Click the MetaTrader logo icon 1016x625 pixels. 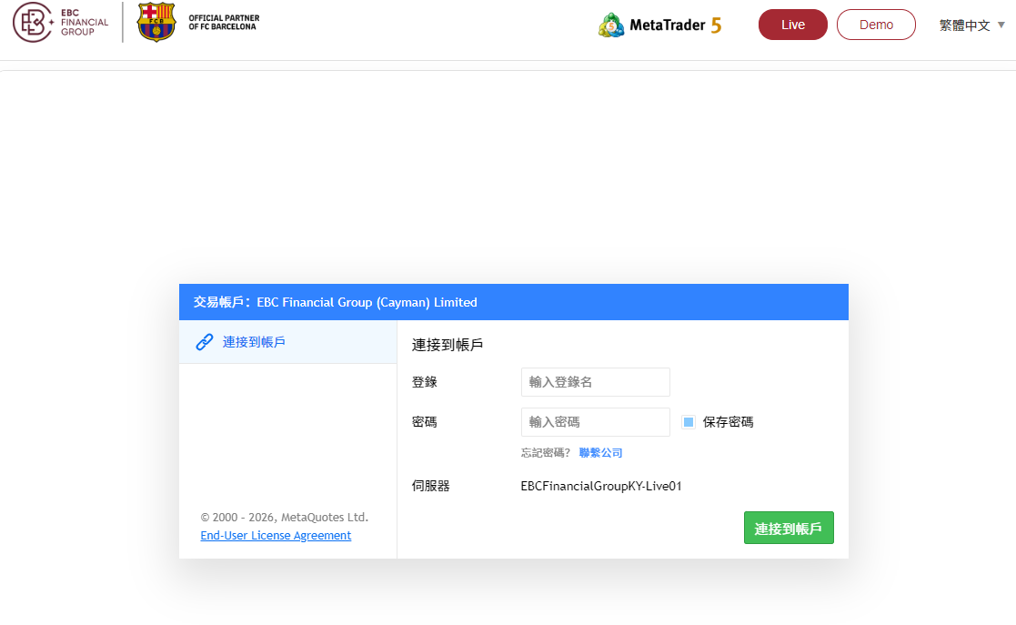click(610, 25)
